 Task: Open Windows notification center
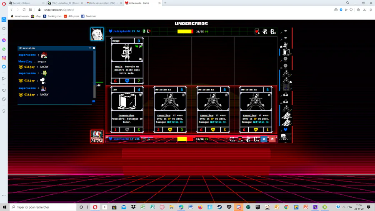(x=369, y=207)
